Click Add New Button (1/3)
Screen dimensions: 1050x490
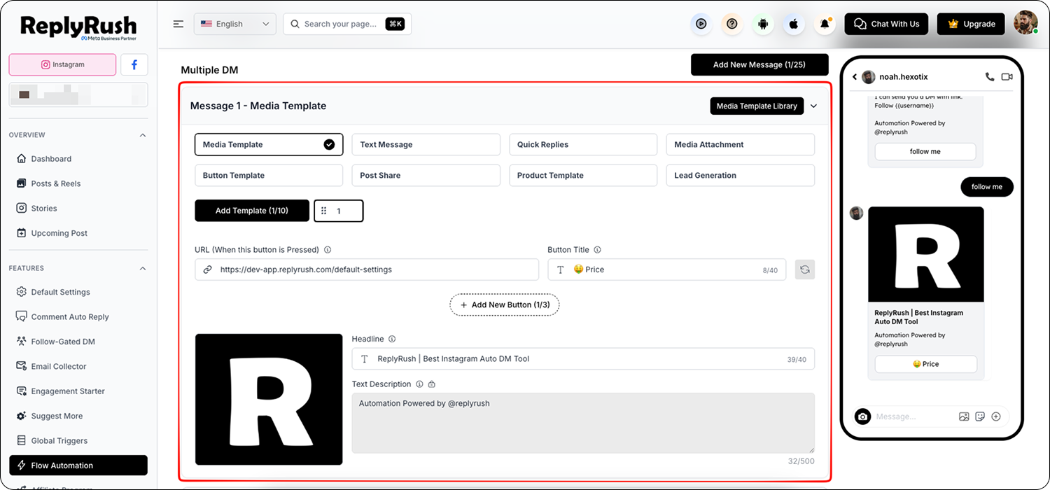(505, 305)
